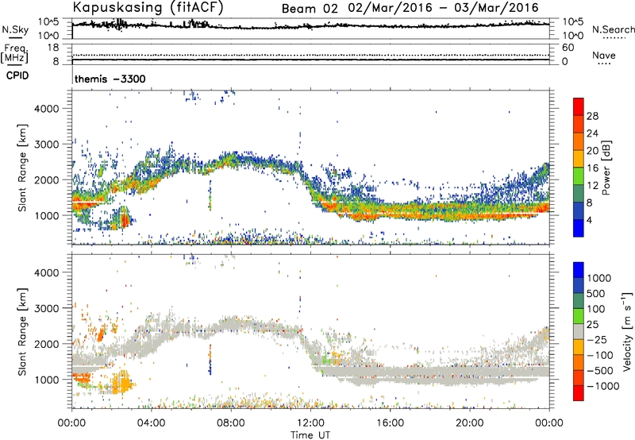Screen dimensions: 635x440
Task: Click the '-1000' velocity colorbar tick
Action: click(x=602, y=386)
